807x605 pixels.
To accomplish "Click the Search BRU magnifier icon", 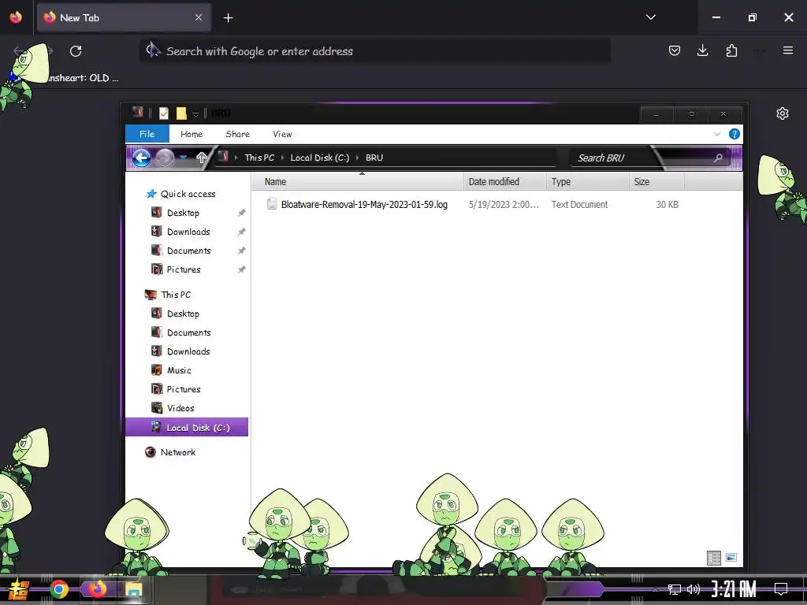I will pyautogui.click(x=718, y=158).
